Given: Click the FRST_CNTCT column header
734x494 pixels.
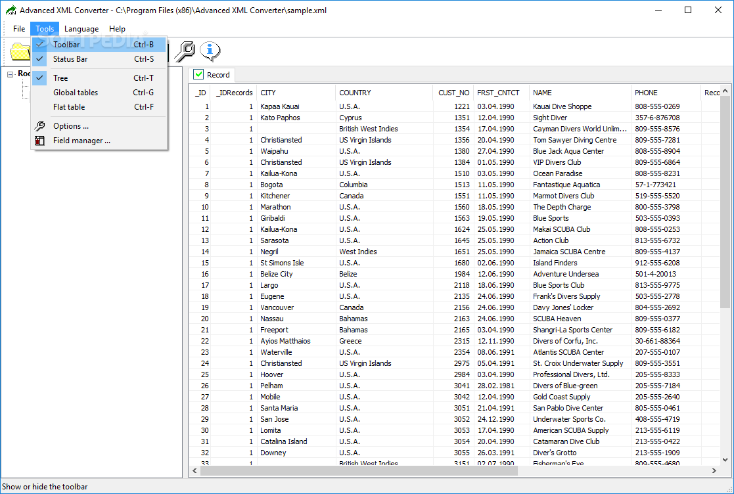Looking at the screenshot, I should (x=501, y=93).
